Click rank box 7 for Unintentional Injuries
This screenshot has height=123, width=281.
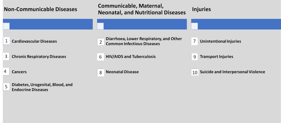click(x=195, y=41)
